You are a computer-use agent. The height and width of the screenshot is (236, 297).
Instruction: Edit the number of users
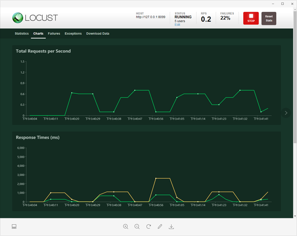177,25
